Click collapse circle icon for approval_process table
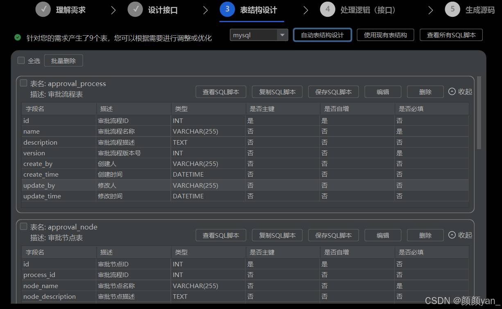502x309 pixels. [x=452, y=91]
